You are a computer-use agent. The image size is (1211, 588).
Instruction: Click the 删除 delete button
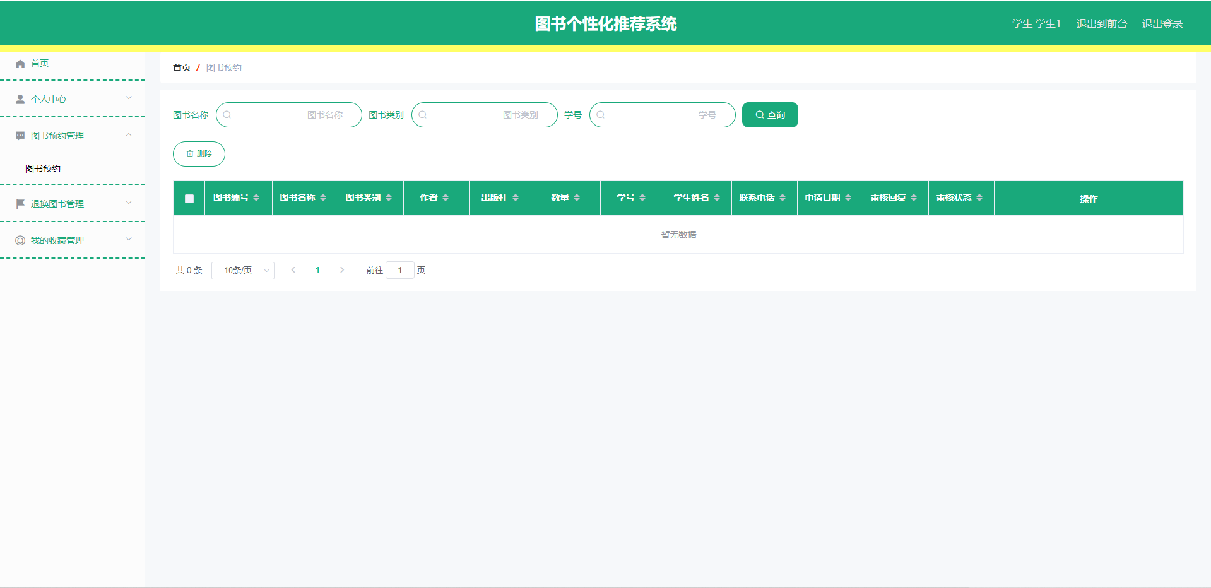[x=199, y=154]
